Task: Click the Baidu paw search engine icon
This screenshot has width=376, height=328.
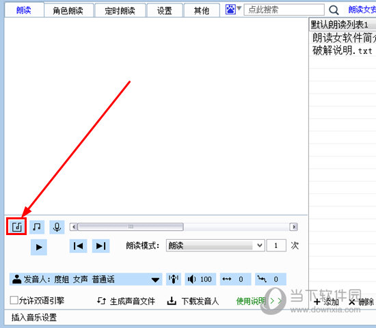Action: point(230,10)
